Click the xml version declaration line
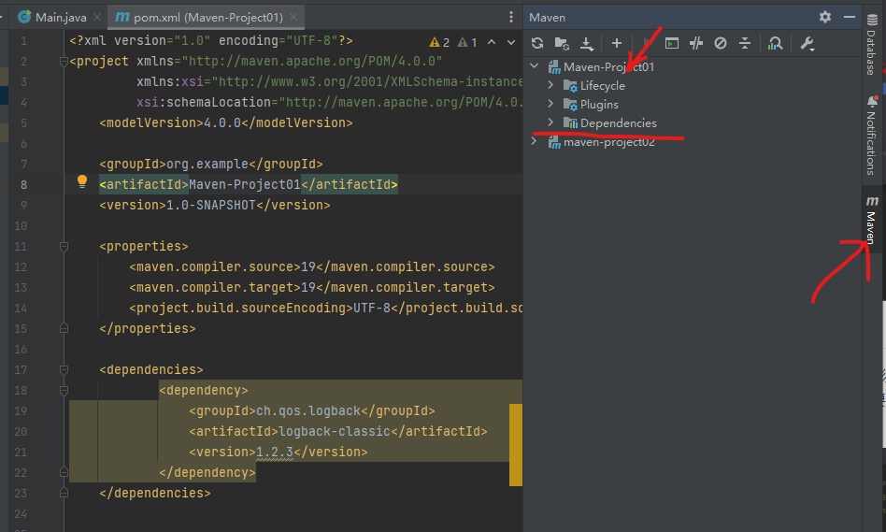This screenshot has width=886, height=532. tap(211, 41)
